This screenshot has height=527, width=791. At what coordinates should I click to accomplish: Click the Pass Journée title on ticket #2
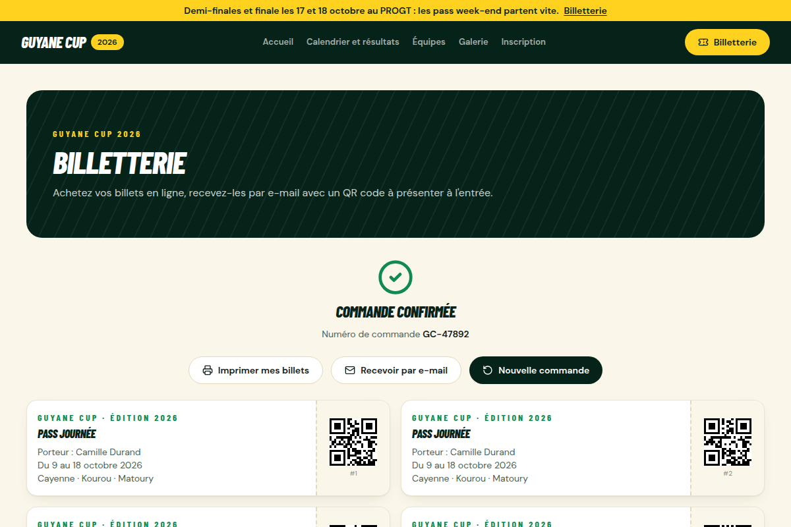[x=441, y=434]
